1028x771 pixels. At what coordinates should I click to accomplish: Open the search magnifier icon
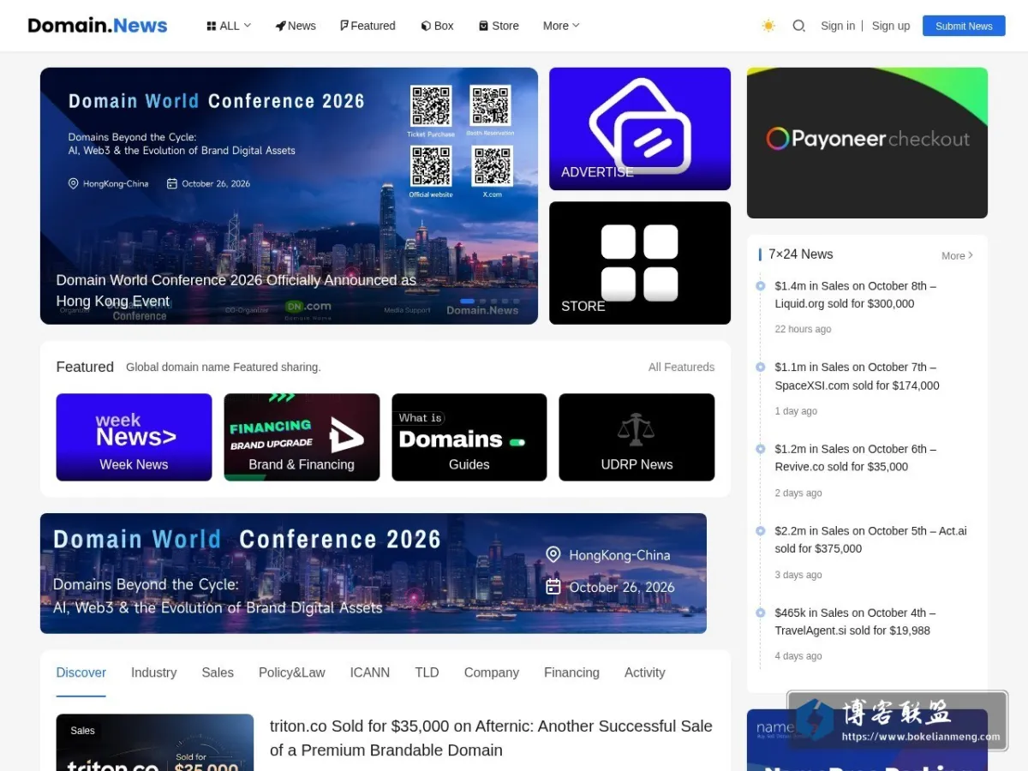(x=799, y=26)
